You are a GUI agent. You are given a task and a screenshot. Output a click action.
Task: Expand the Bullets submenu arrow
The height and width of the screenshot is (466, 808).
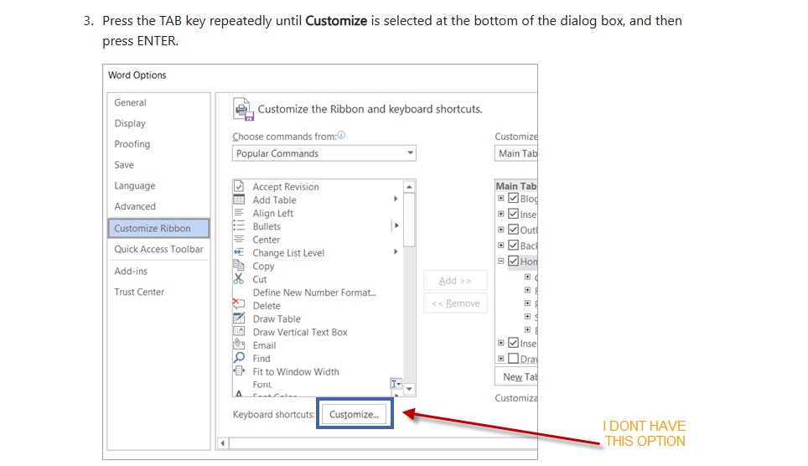coord(396,225)
